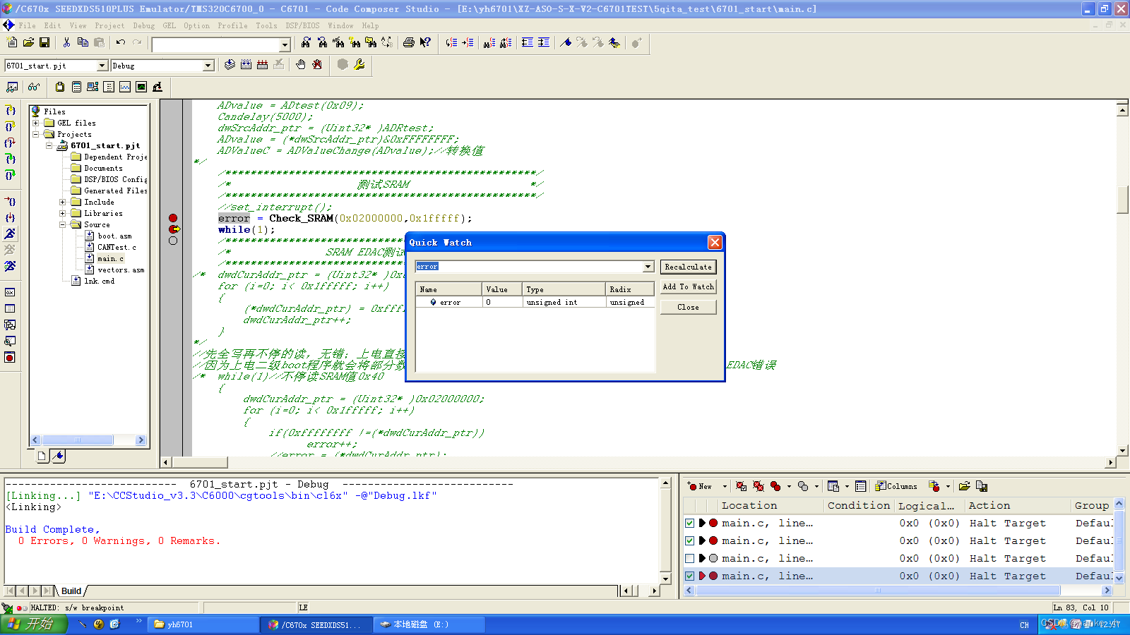
Task: Open the Debug menu
Action: click(x=143, y=25)
